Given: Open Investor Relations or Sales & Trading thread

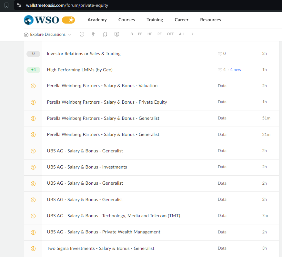Looking at the screenshot, I should click(x=84, y=54).
